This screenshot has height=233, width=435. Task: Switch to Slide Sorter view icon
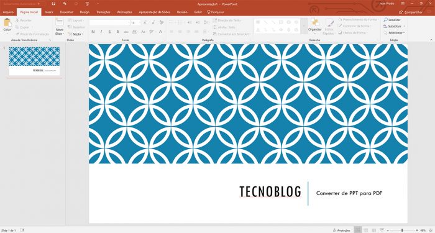(365, 231)
